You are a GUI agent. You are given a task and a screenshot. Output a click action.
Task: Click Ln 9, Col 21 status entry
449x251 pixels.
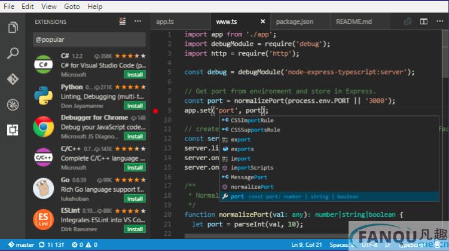point(306,244)
